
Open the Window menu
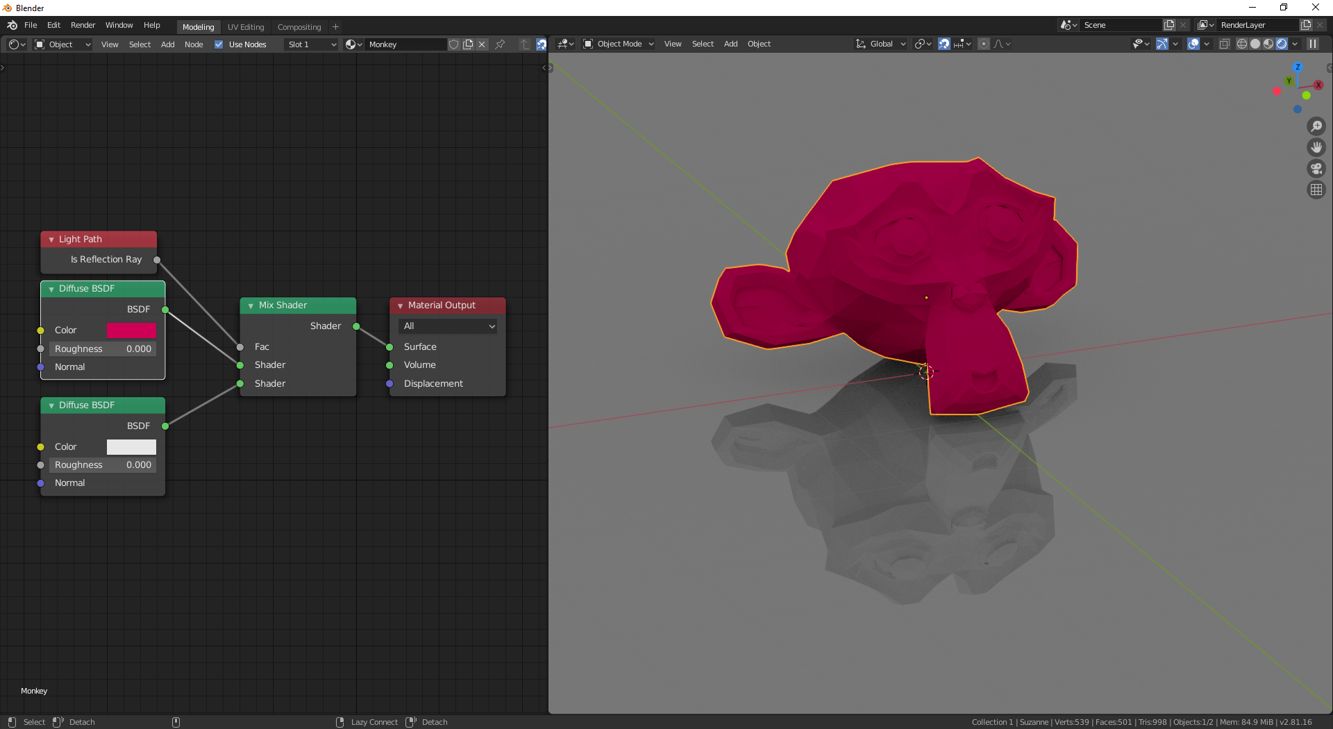click(119, 25)
